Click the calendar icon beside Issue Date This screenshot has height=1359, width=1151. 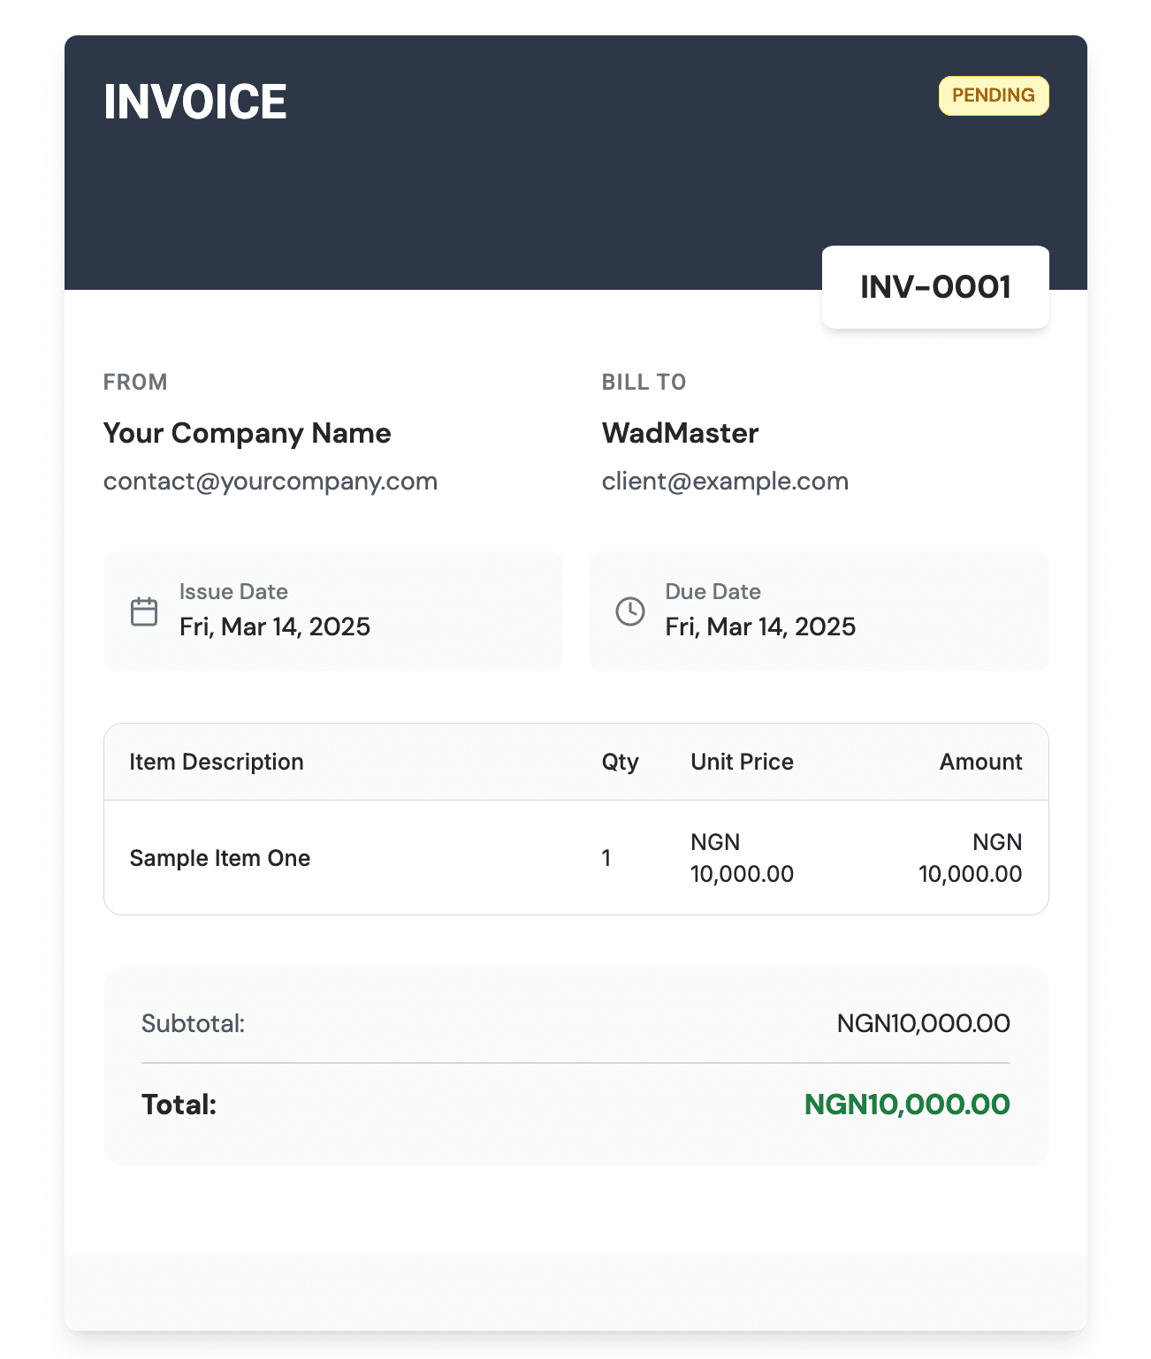point(144,611)
